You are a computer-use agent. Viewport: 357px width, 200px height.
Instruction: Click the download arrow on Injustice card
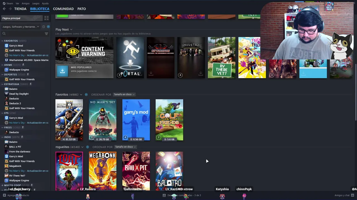point(201,74)
